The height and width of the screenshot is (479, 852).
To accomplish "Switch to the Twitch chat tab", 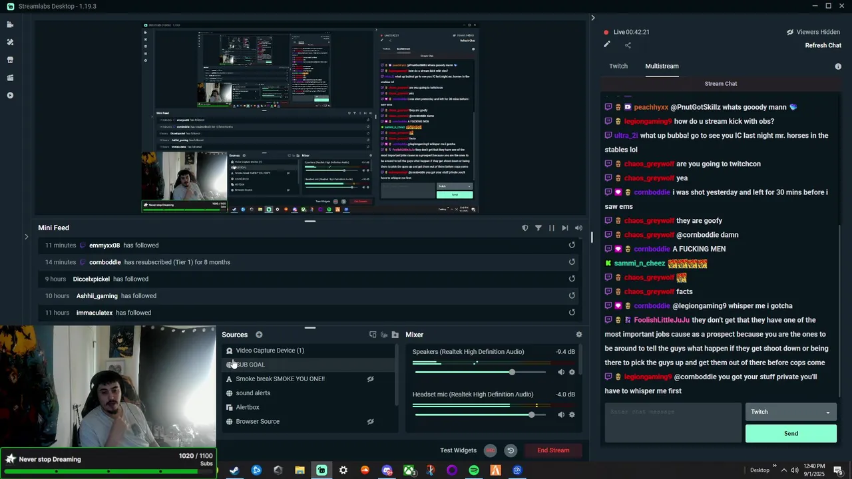I will (x=618, y=67).
